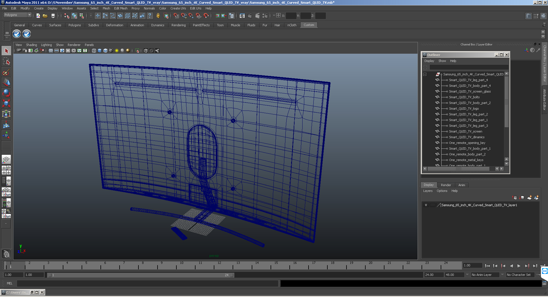The image size is (548, 297).
Task: Select the Soft Modification tool
Action: [6, 125]
